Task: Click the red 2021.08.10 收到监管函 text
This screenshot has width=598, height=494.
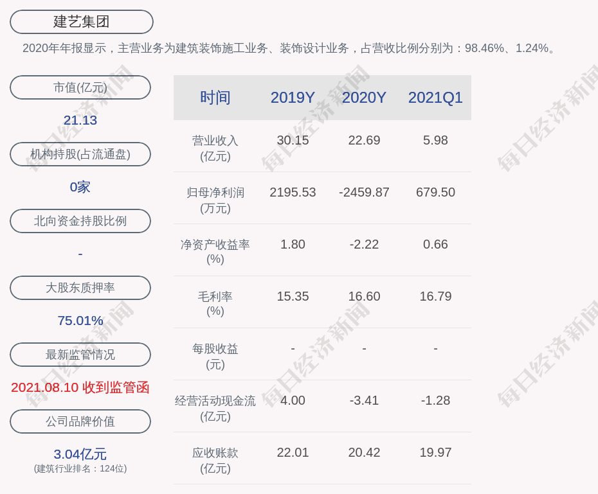Action: (80, 387)
